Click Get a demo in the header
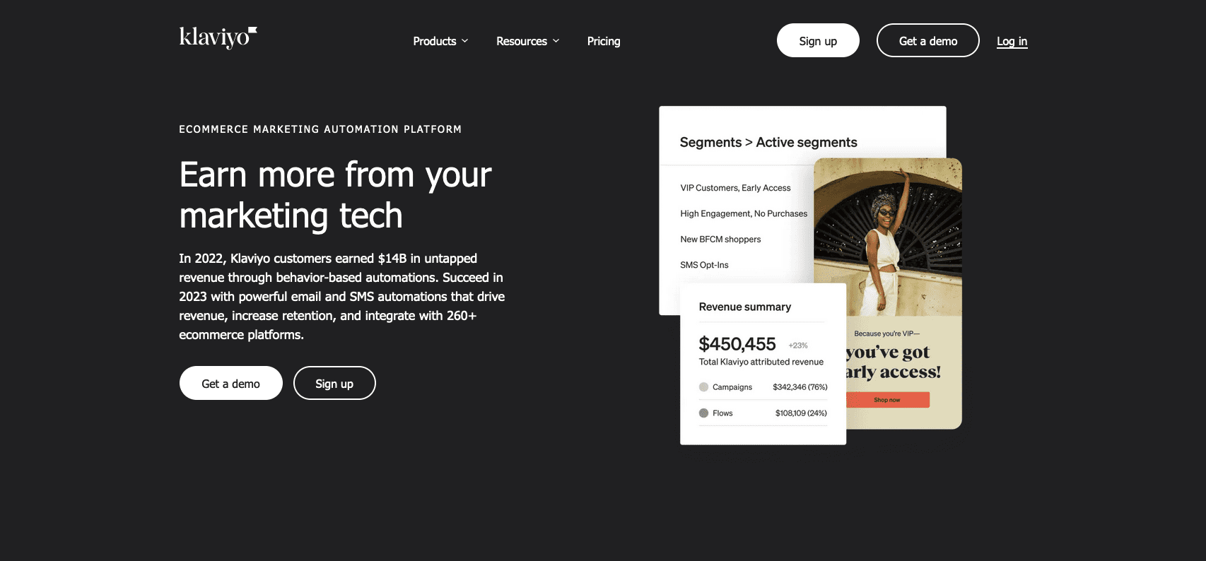 pyautogui.click(x=928, y=40)
